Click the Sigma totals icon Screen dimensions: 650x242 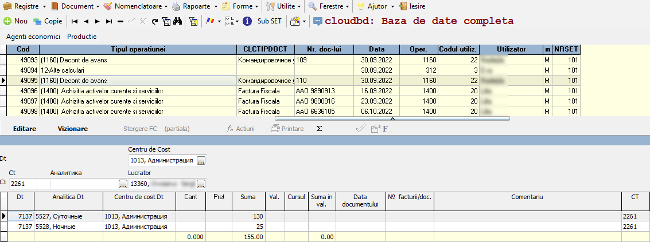319,129
